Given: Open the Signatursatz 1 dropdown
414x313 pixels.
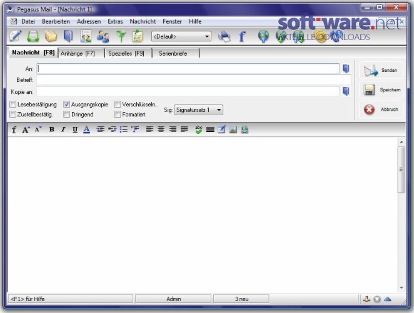Looking at the screenshot, I should pos(198,110).
